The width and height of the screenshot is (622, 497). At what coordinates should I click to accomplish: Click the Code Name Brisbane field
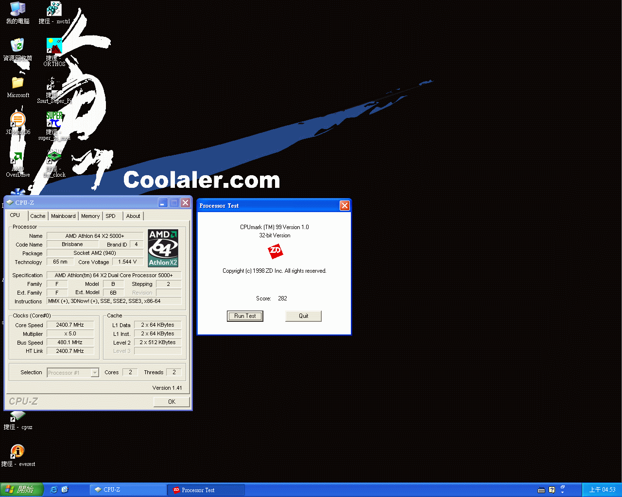pyautogui.click(x=72, y=244)
